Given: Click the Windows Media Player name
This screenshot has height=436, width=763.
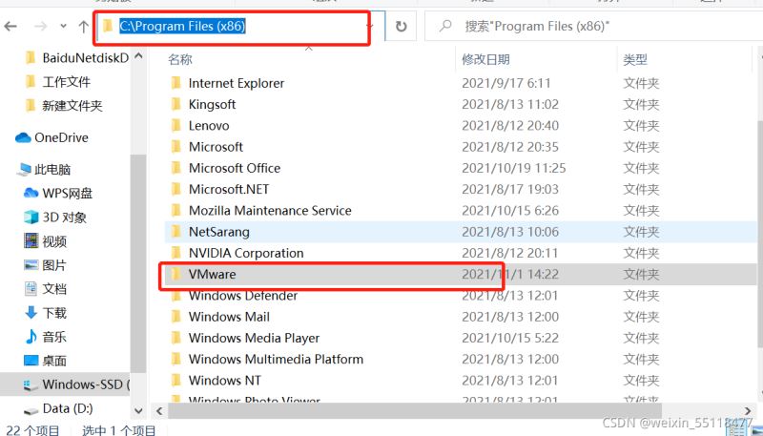Looking at the screenshot, I should coord(254,338).
